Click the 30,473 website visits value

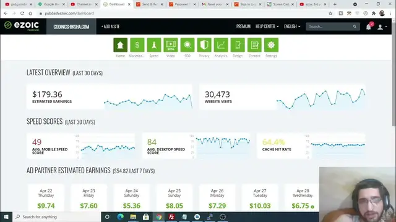(x=217, y=94)
